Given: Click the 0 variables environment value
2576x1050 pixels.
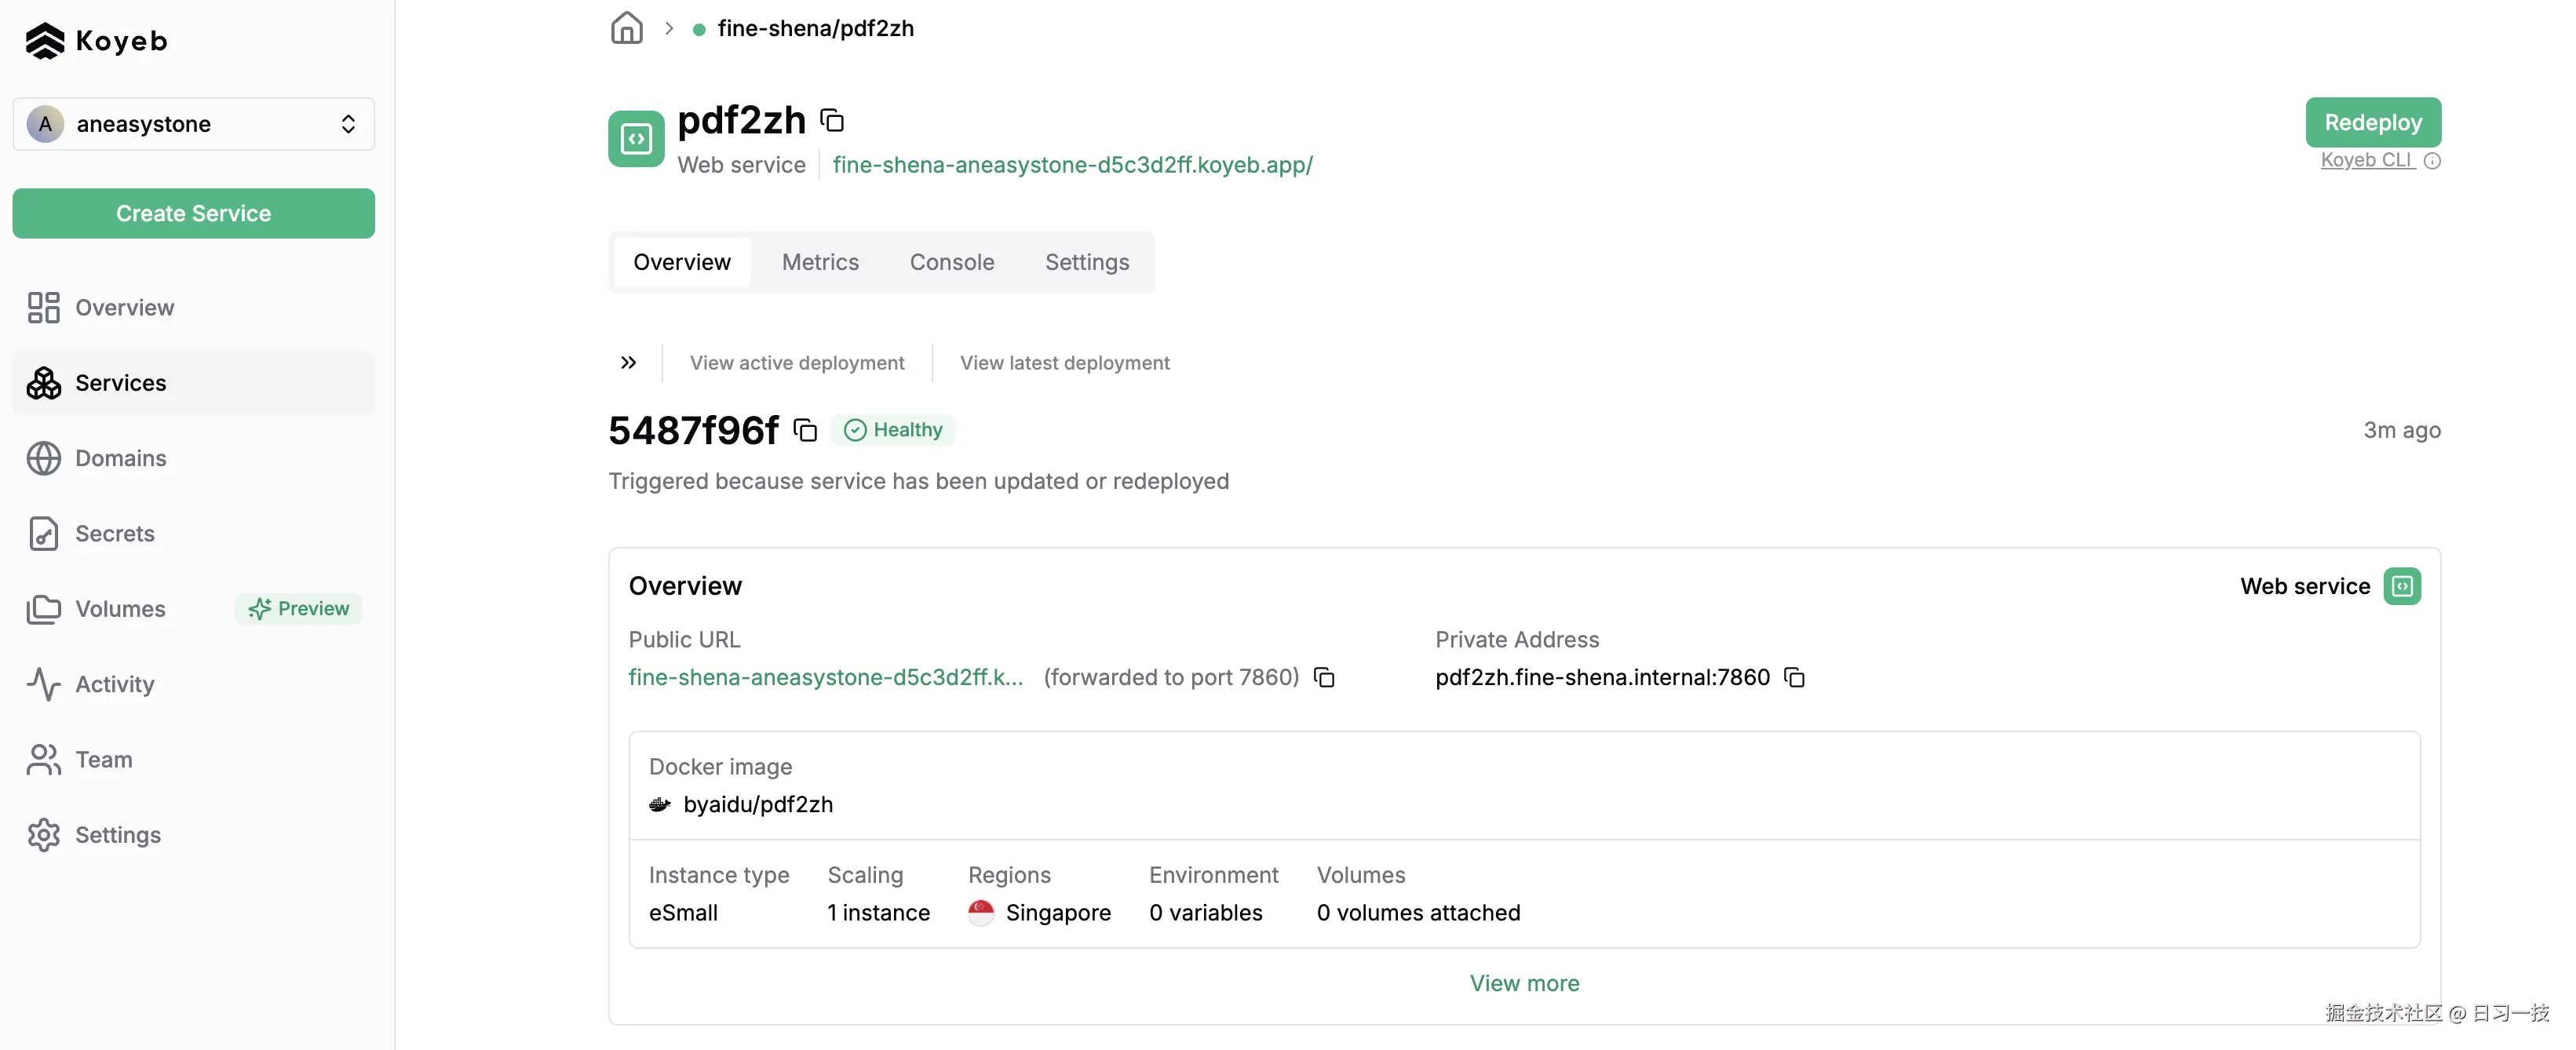Looking at the screenshot, I should pos(1205,913).
